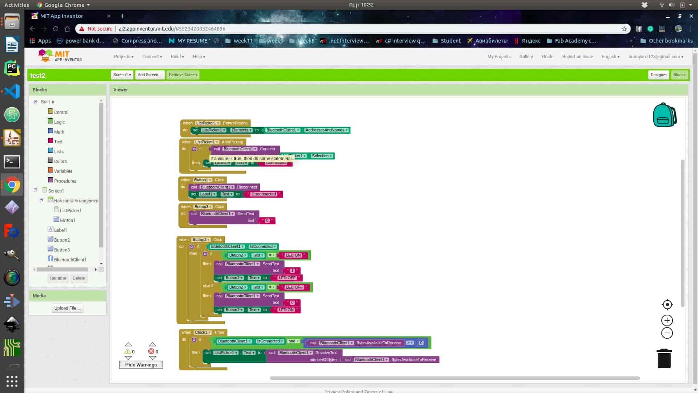Screen dimensions: 698x393
Task: Hide warnings in the viewer
Action: [x=141, y=365]
